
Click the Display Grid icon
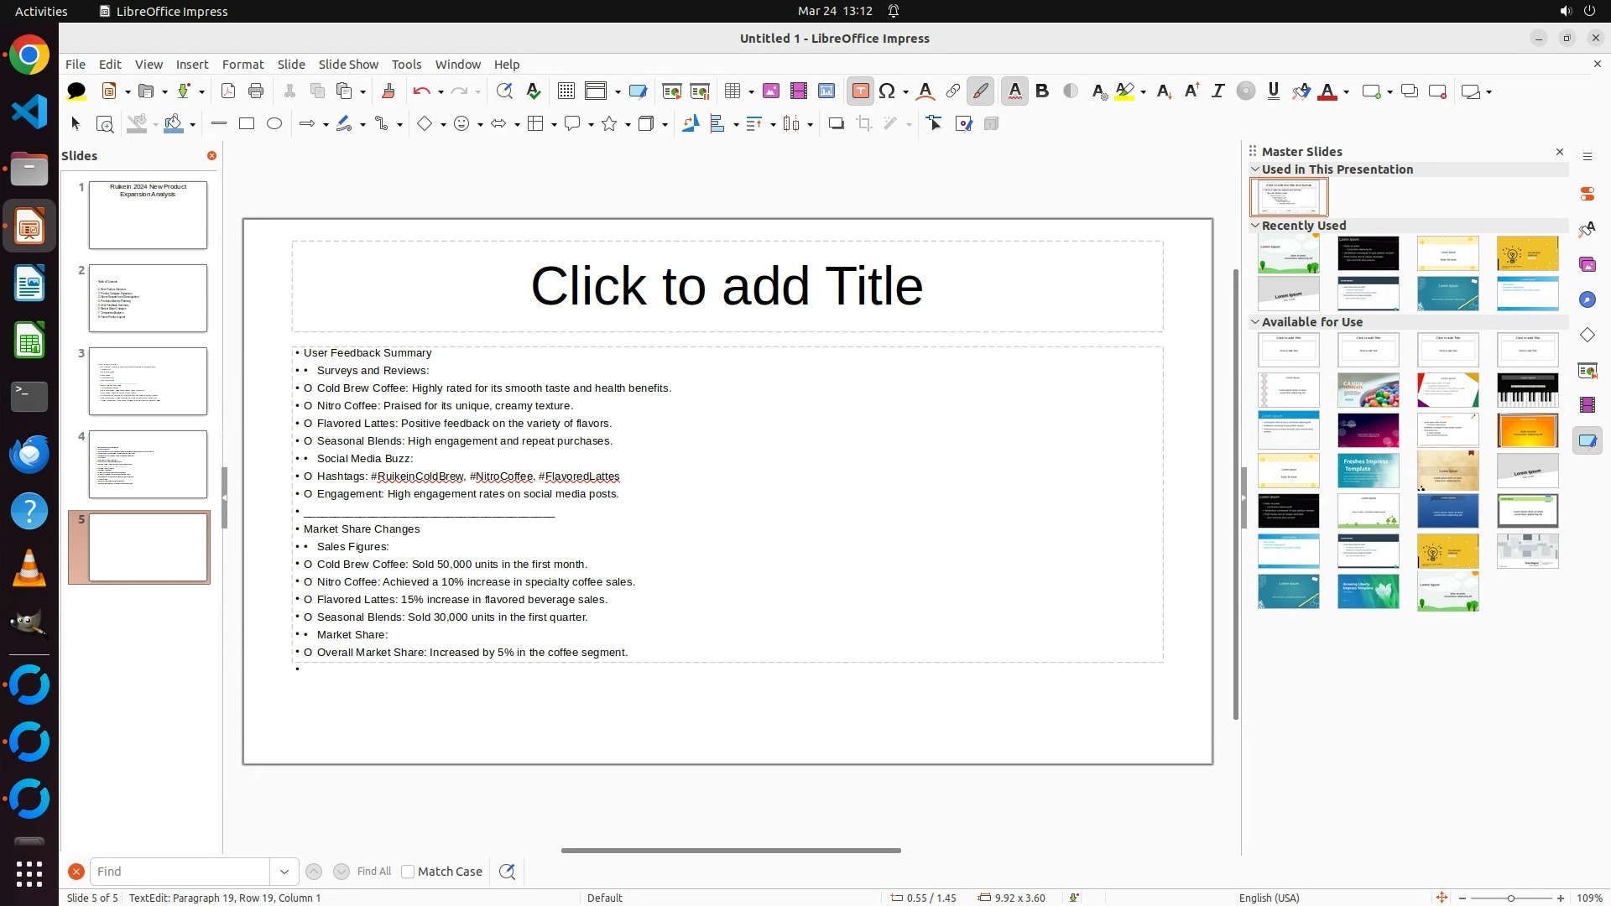(566, 91)
